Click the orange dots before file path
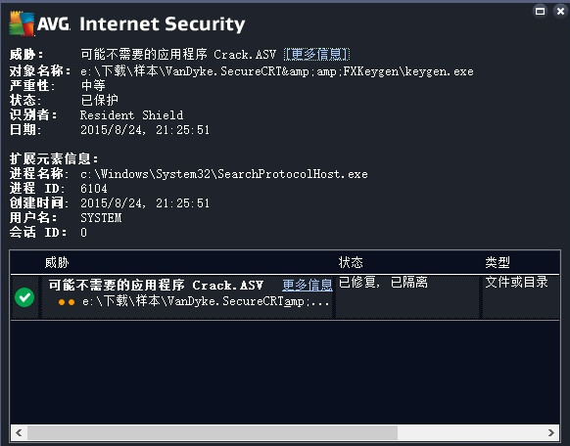570x446 pixels. [67, 302]
